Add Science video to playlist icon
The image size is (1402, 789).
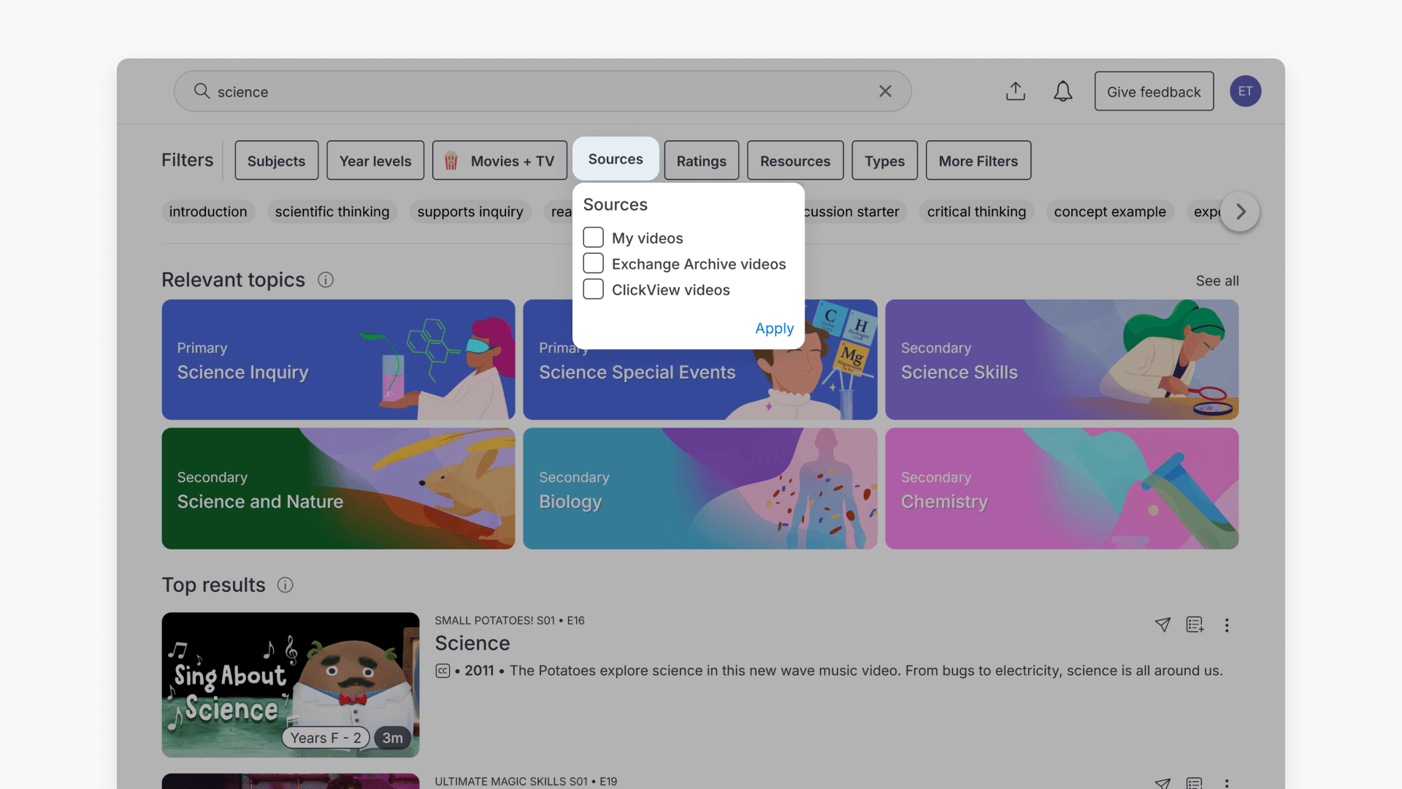[x=1195, y=625]
